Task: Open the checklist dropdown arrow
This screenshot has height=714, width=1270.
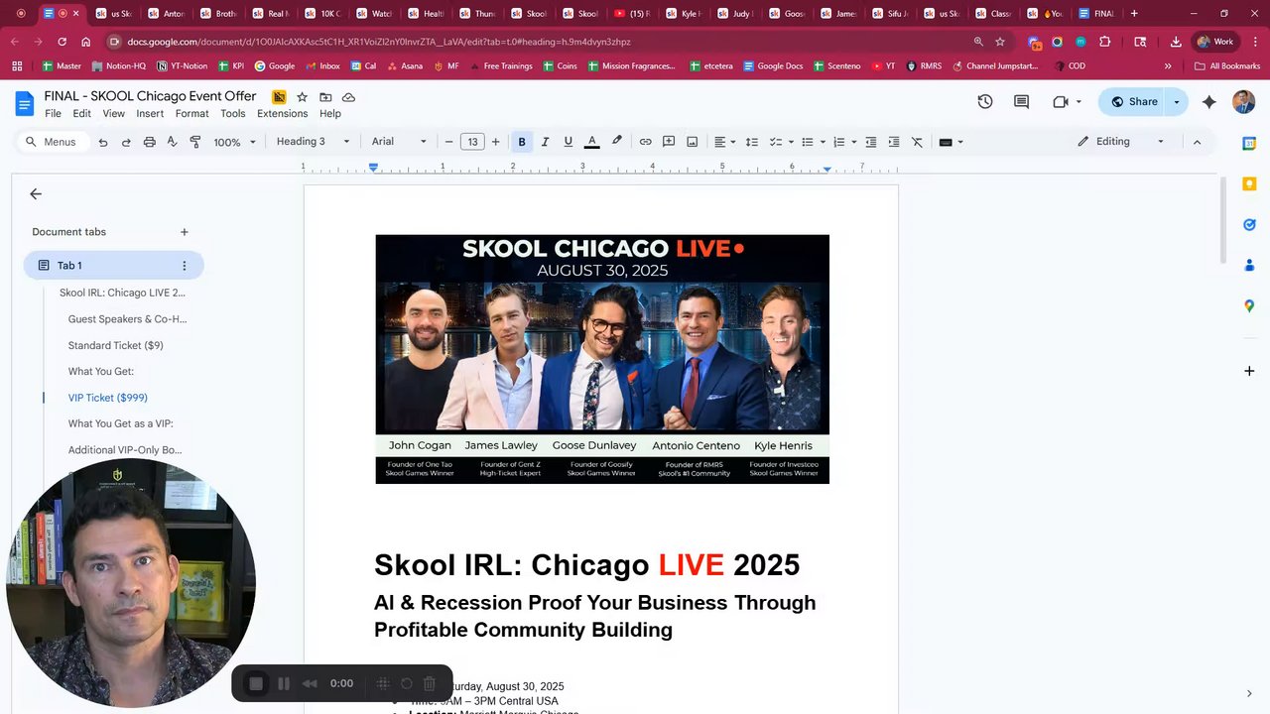Action: (791, 142)
